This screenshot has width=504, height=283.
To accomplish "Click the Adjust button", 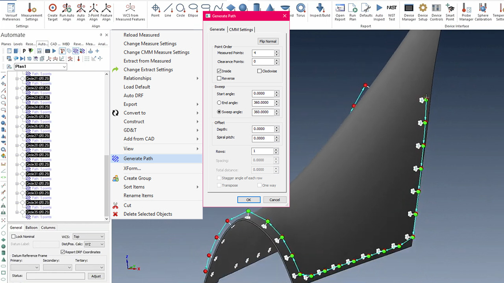I will tap(96, 276).
